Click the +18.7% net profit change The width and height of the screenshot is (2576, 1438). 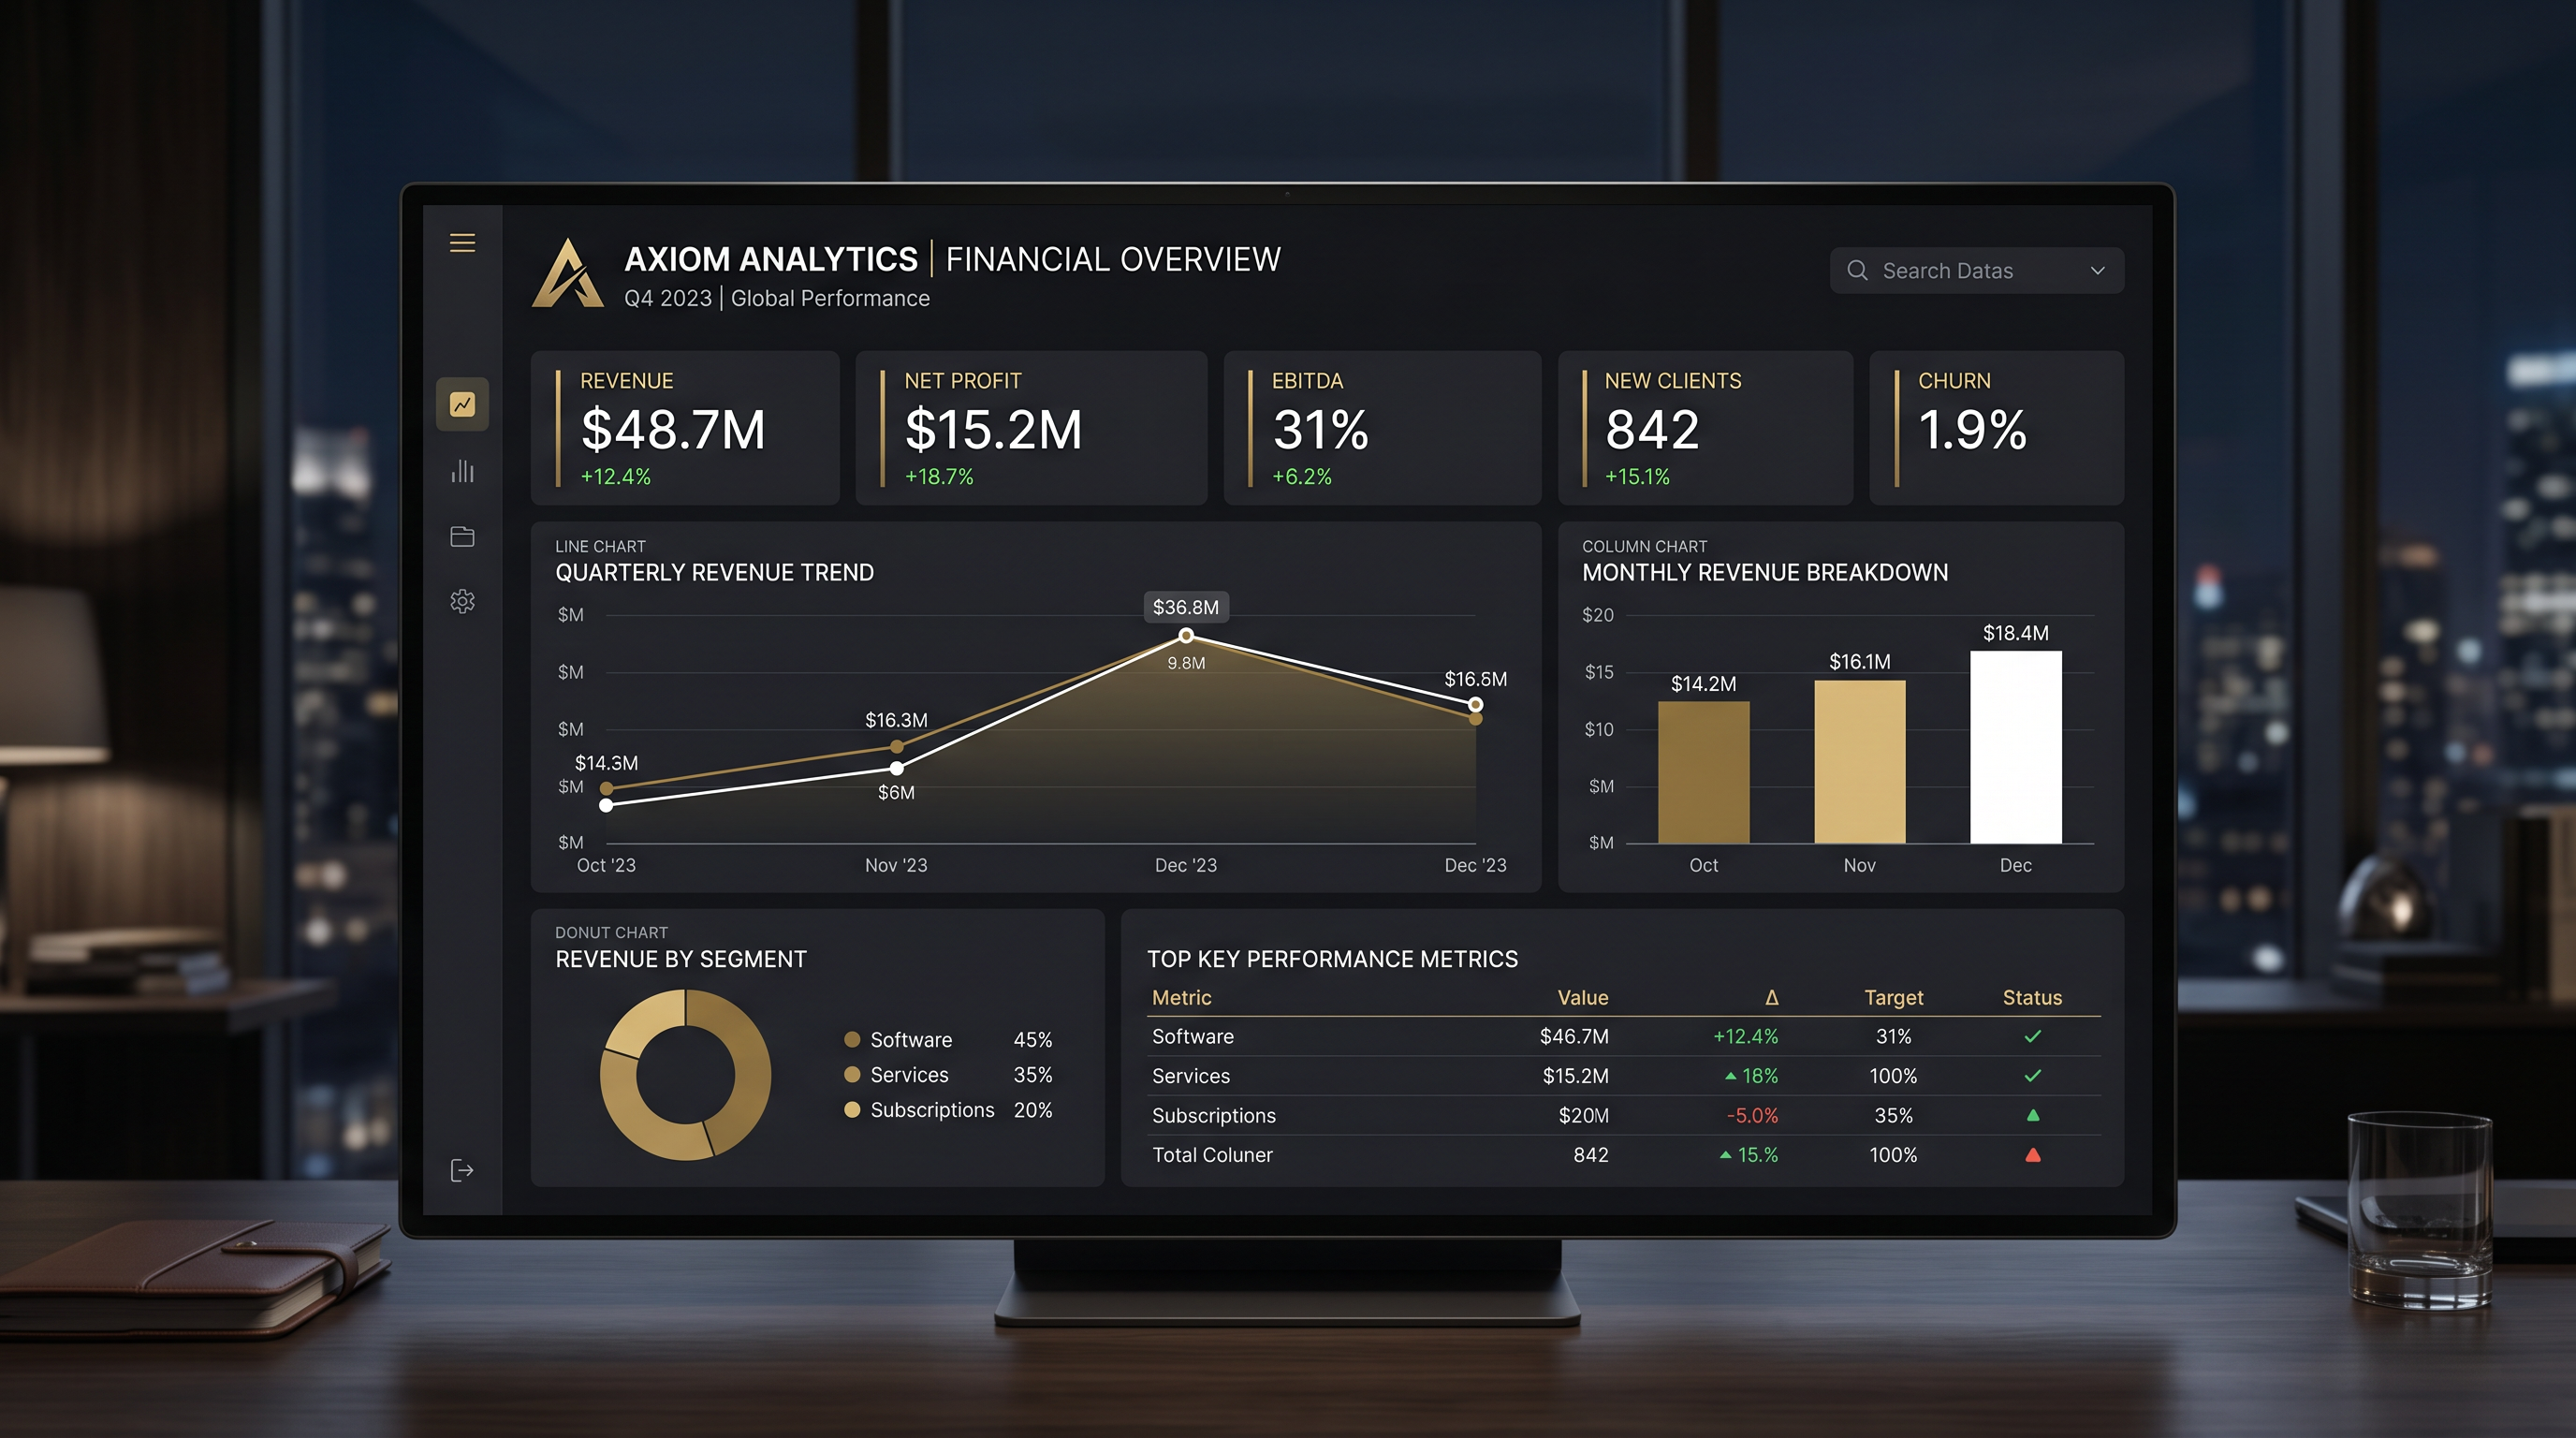tap(938, 477)
